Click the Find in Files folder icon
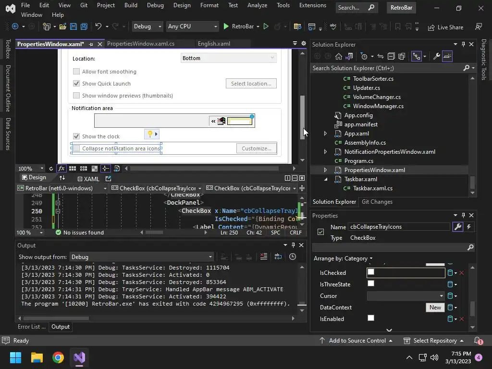The height and width of the screenshot is (369, 492). pos(297,27)
